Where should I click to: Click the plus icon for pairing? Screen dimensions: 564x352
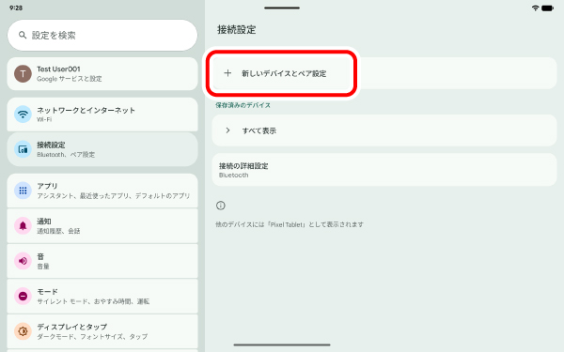click(227, 73)
